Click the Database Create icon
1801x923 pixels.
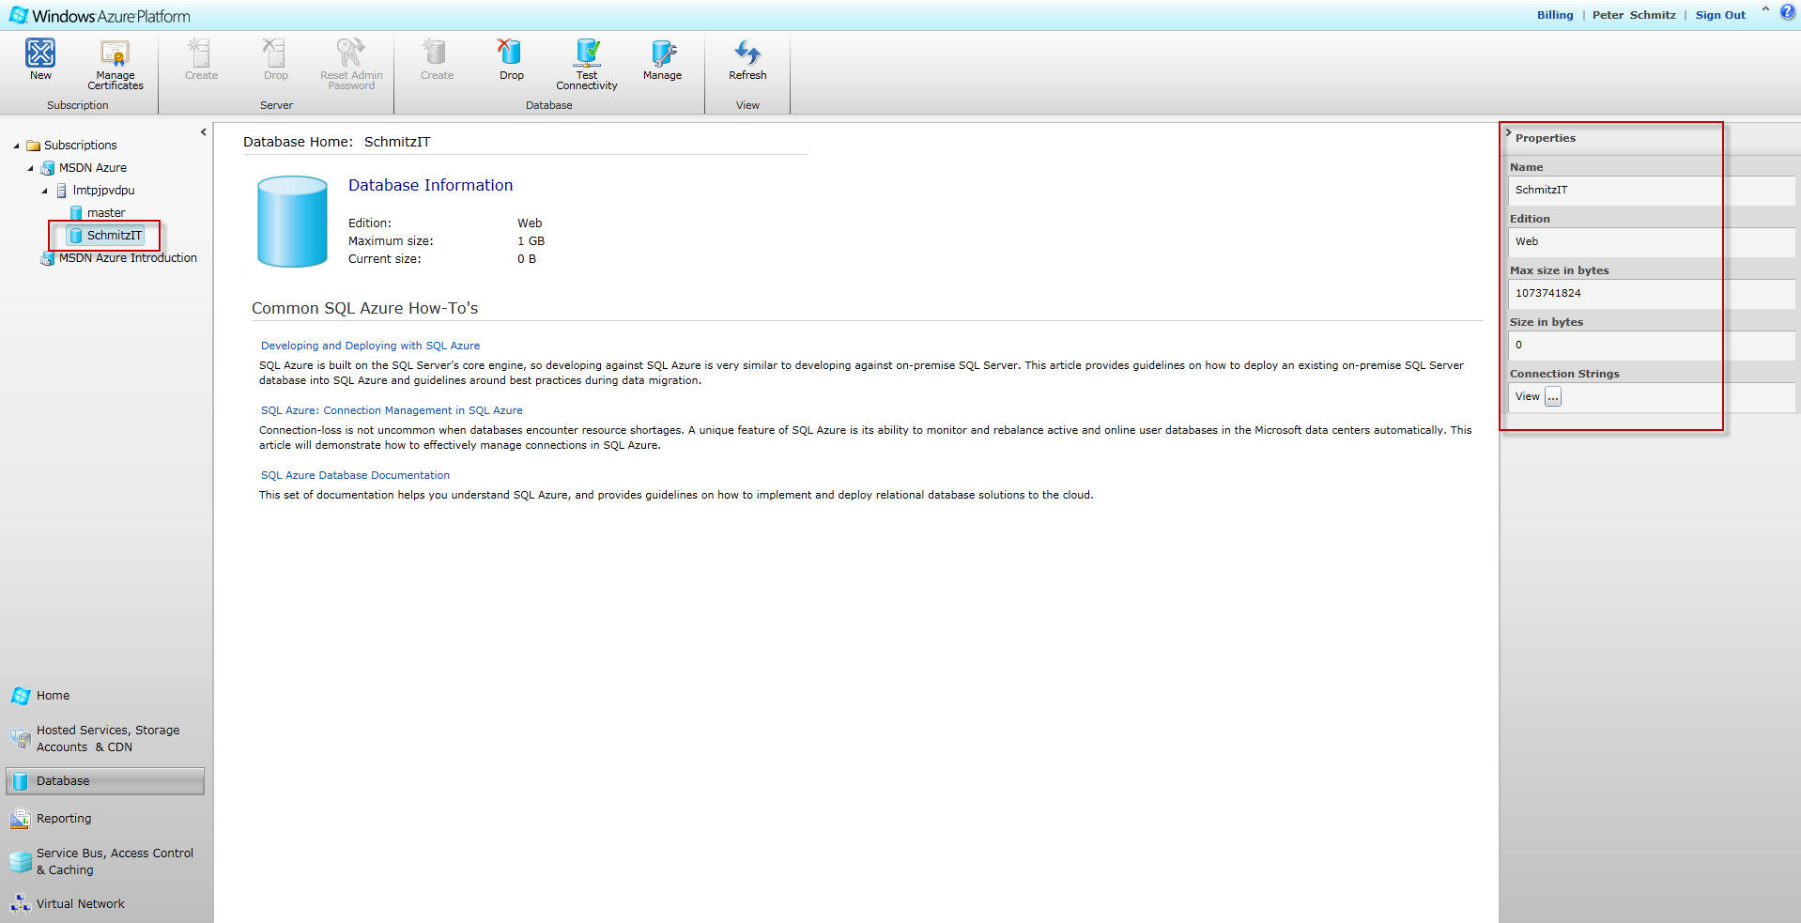tap(437, 53)
